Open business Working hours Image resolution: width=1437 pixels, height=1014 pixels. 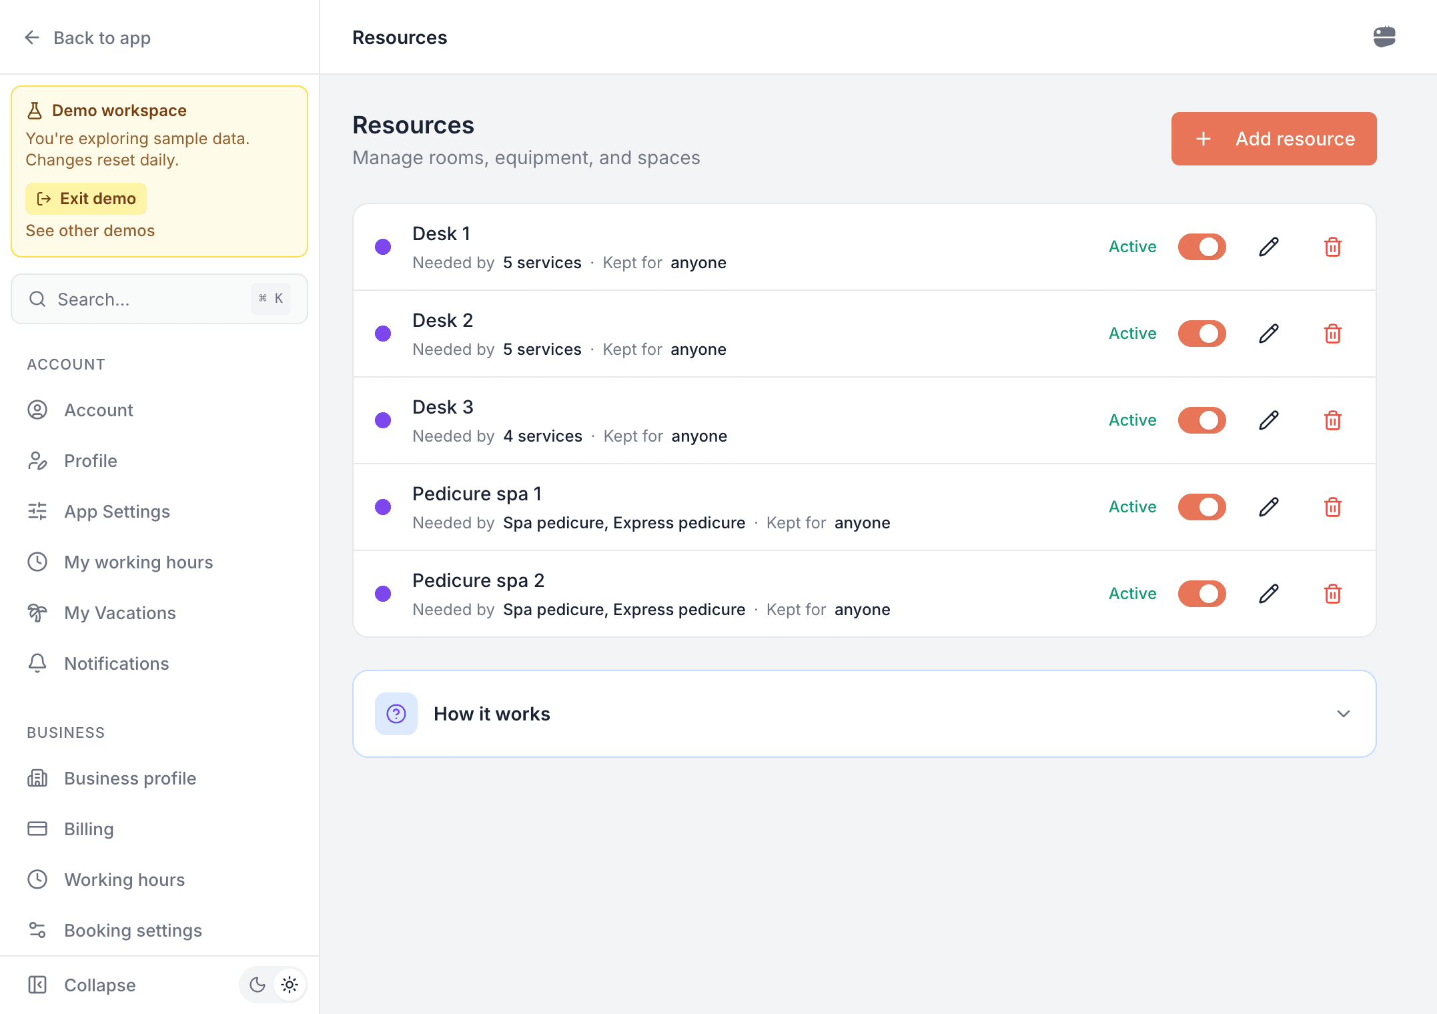pos(159,879)
